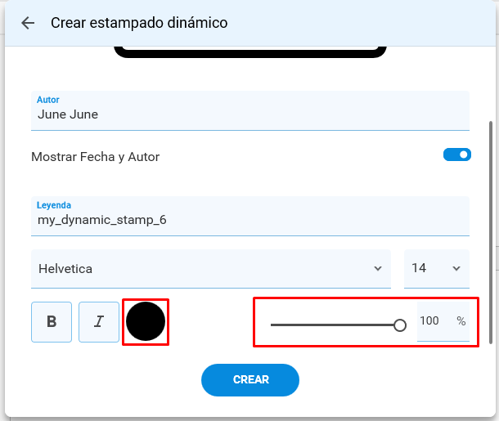The image size is (499, 421).
Task: Select the 14 font size value
Action: click(419, 268)
